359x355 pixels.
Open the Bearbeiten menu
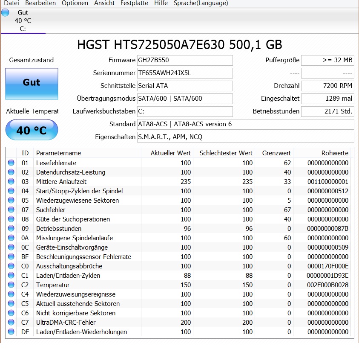[x=40, y=3]
